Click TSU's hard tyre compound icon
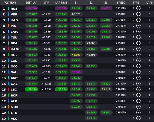The image size is (154, 122). click(x=138, y=37)
